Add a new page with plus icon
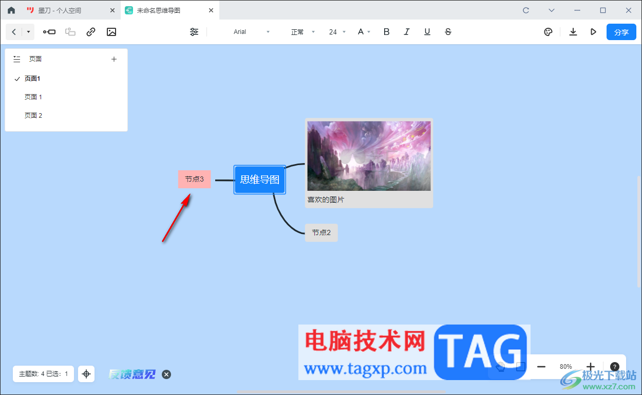Image resolution: width=642 pixels, height=395 pixels. tap(114, 59)
